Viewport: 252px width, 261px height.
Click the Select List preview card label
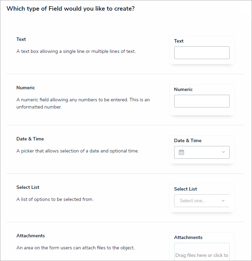pyautogui.click(x=186, y=189)
